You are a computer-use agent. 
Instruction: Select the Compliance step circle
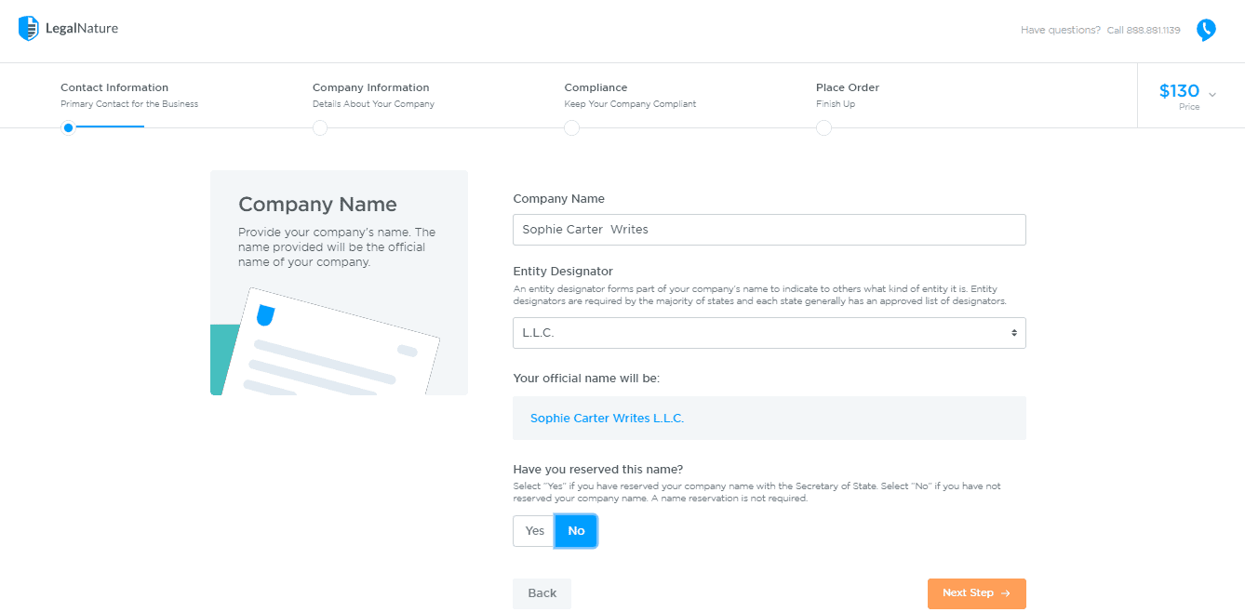click(572, 128)
